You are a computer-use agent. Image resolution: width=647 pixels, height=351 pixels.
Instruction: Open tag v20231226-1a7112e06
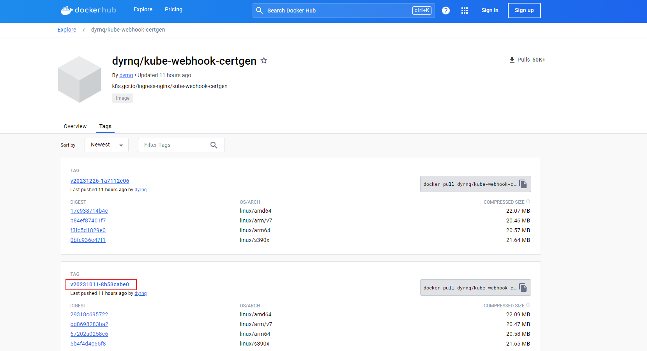coord(100,181)
